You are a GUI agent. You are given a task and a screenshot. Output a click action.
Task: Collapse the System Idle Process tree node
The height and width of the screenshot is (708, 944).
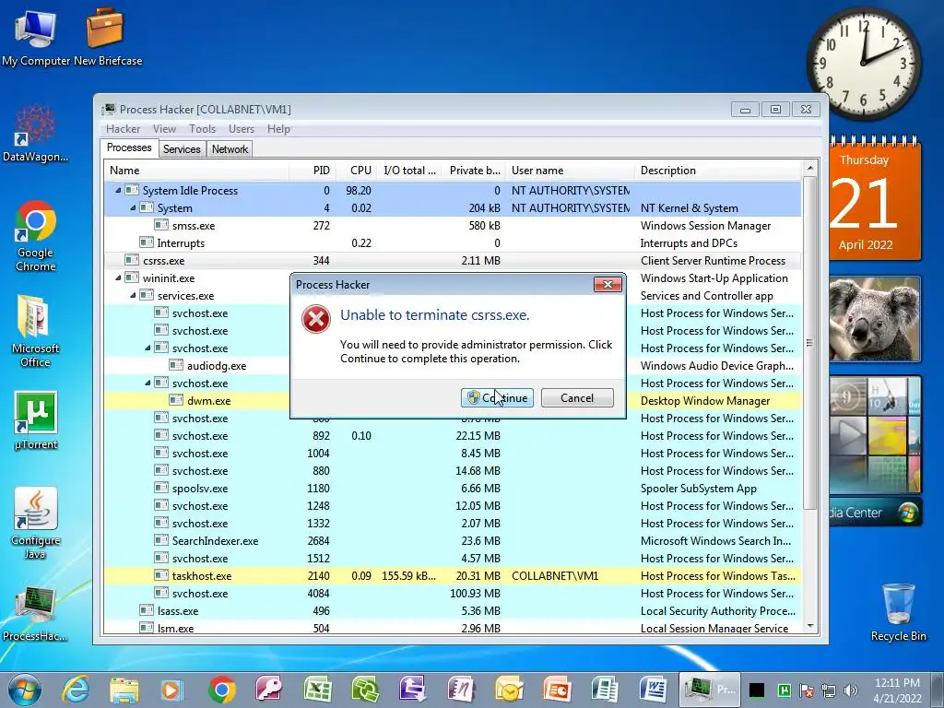point(118,190)
